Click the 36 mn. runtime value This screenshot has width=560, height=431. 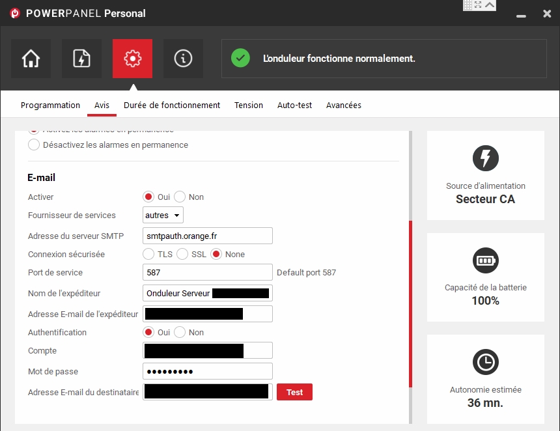pyautogui.click(x=485, y=403)
